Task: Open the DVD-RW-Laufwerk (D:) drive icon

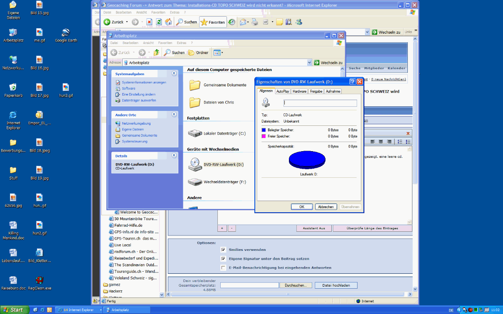Action: point(195,165)
